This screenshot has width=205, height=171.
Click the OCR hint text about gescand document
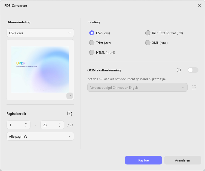126,79
